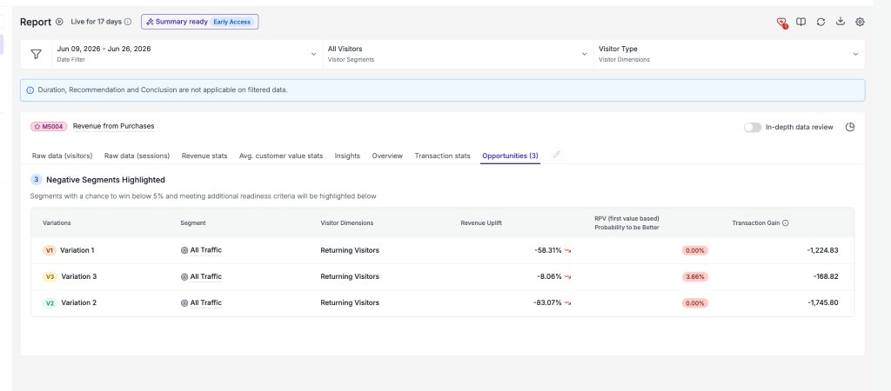Open the health alert heart icon

(781, 22)
